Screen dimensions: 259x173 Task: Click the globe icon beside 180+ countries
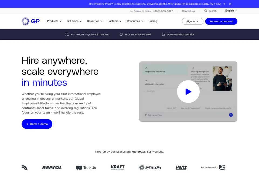[x=121, y=34]
